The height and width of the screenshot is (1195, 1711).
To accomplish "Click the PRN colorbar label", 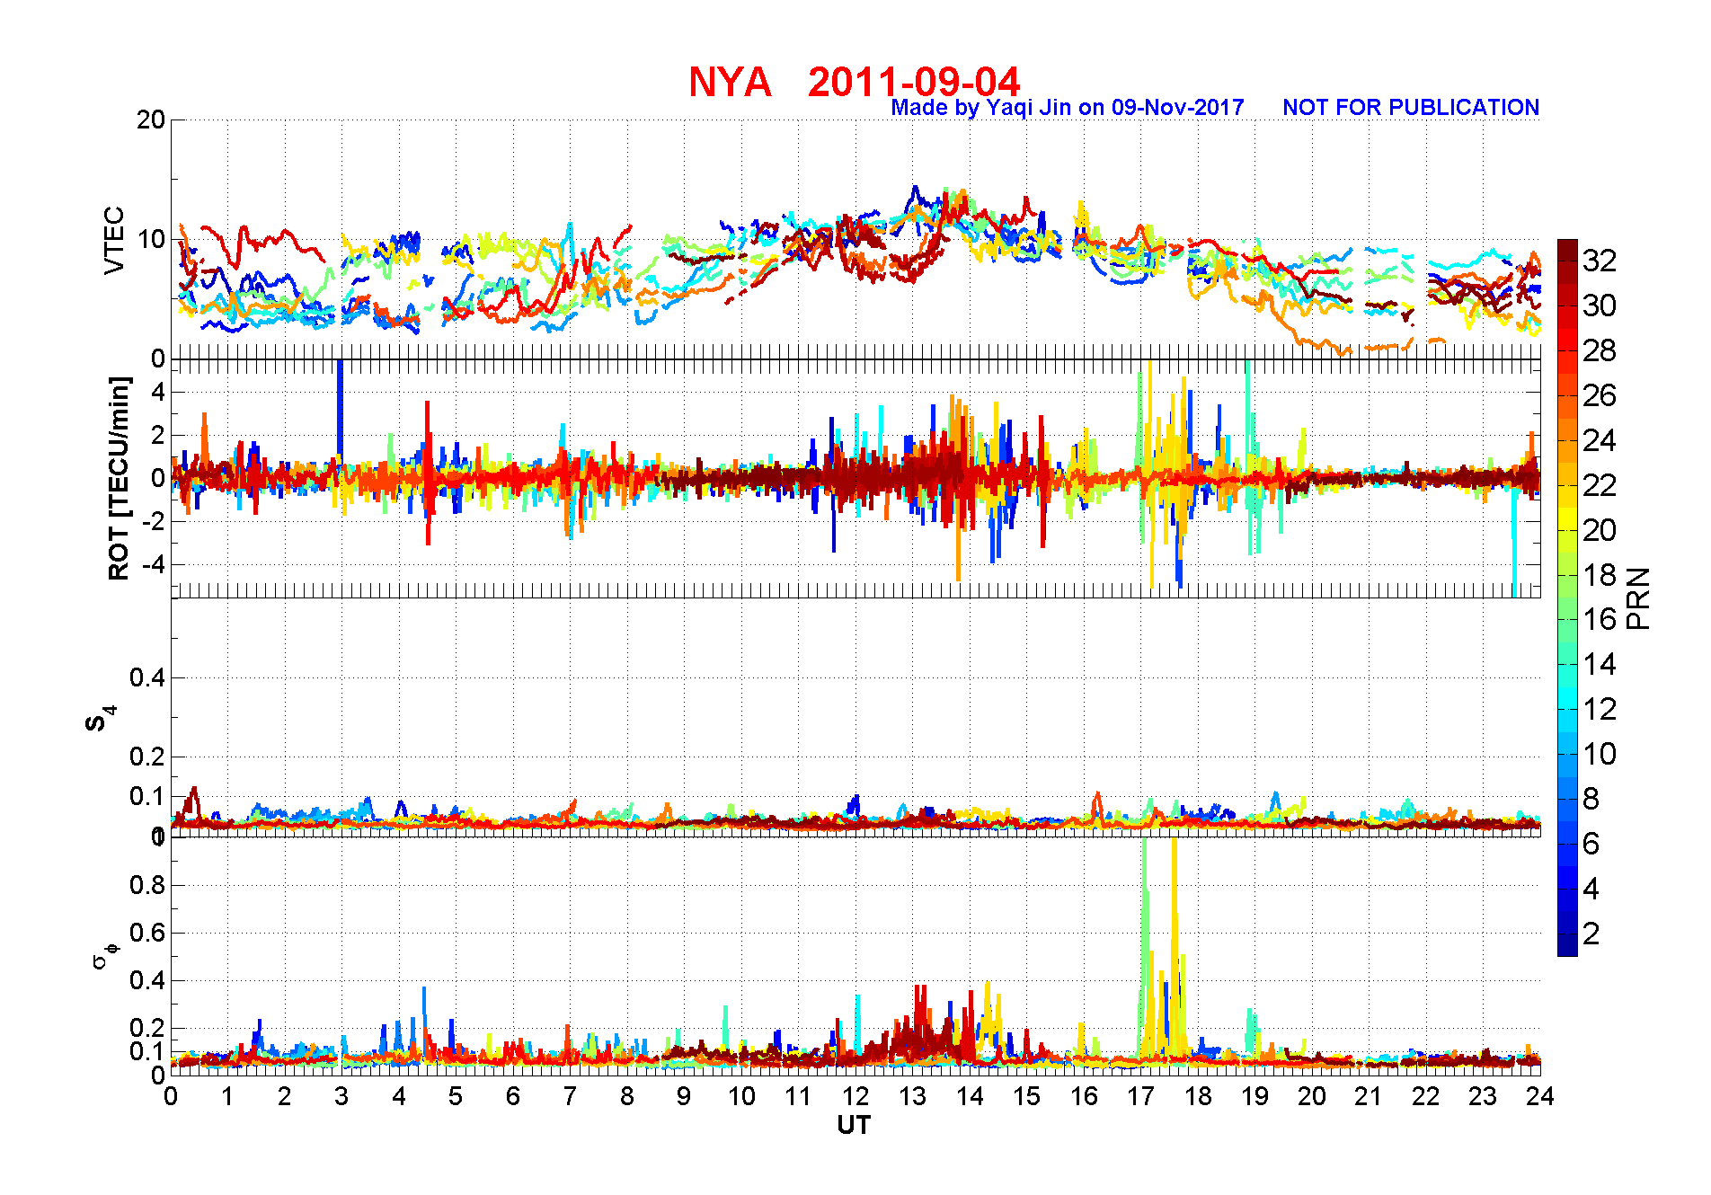I will (1638, 598).
